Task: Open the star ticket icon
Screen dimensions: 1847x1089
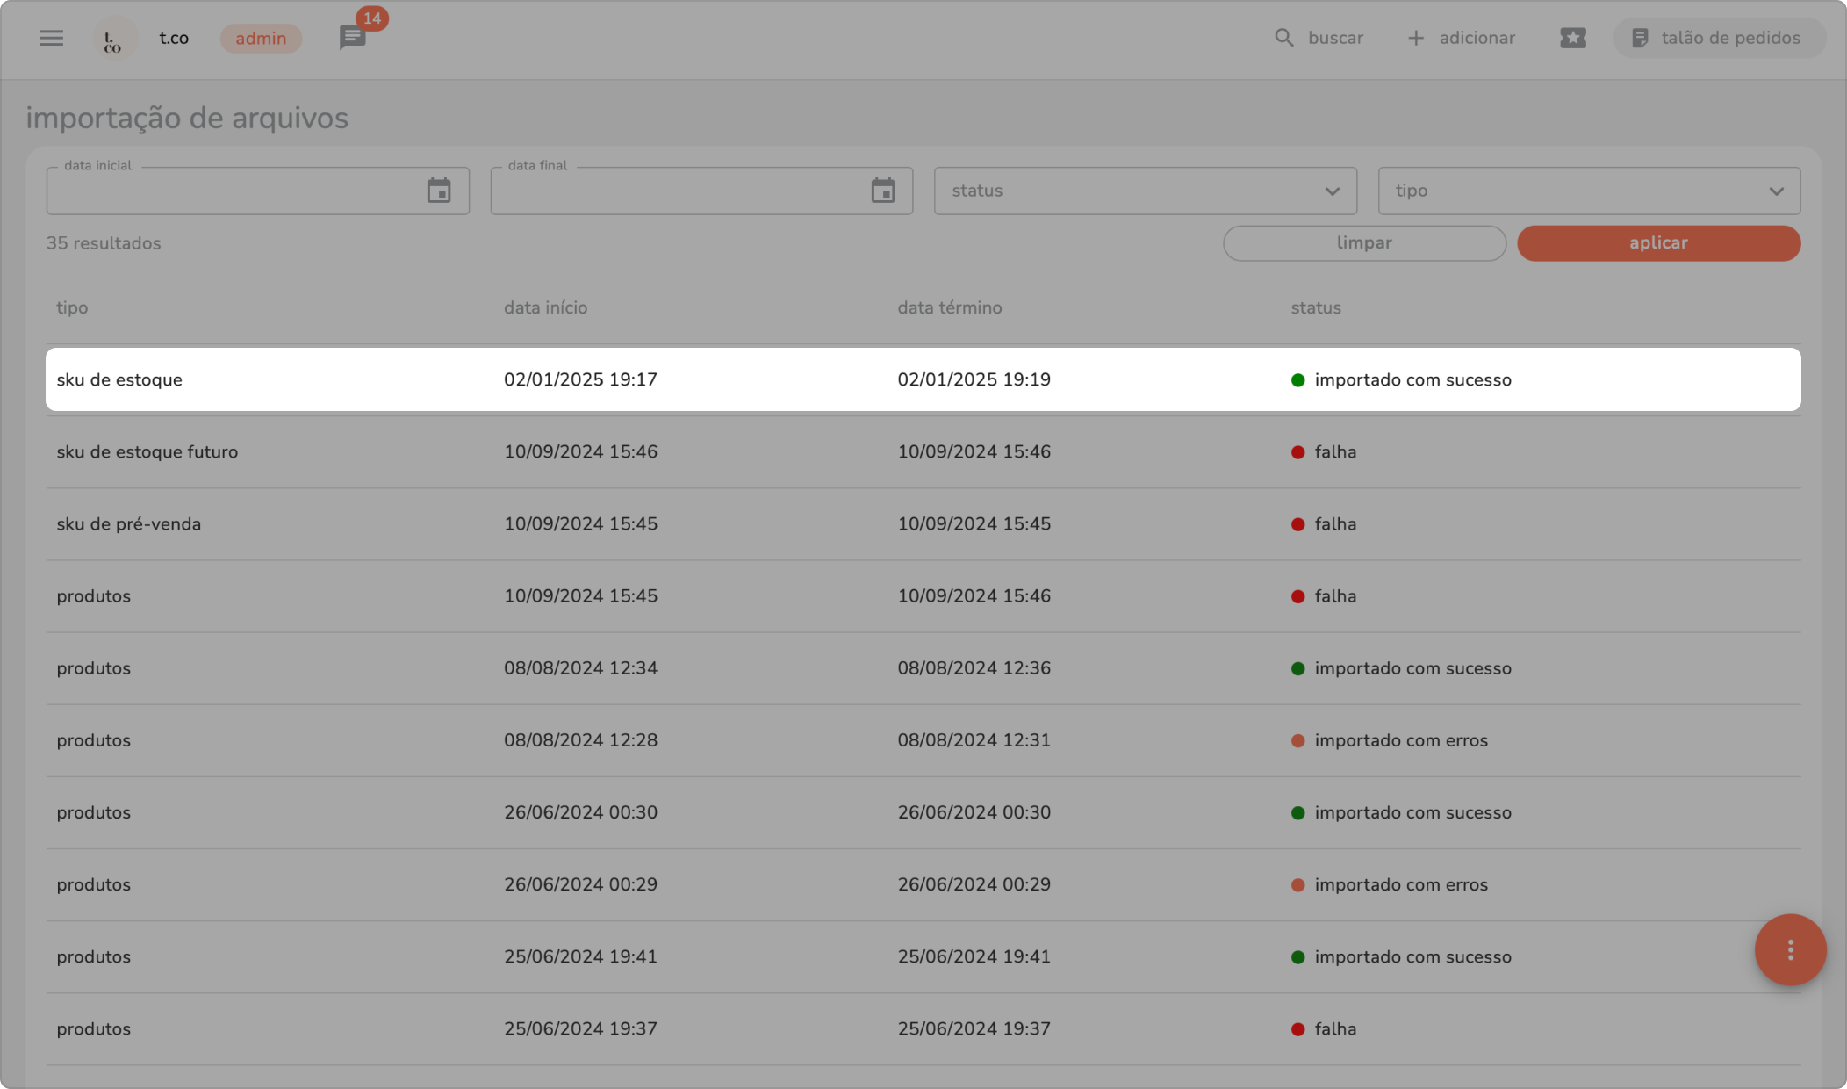Action: 1572,38
